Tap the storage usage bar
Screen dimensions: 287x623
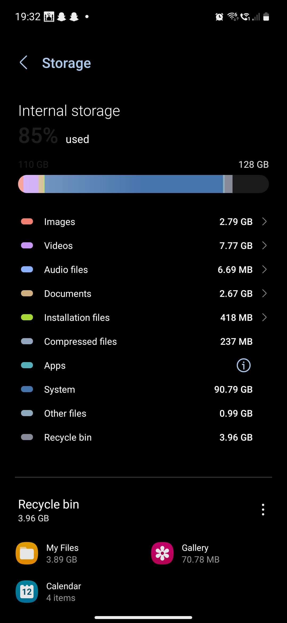click(x=143, y=184)
